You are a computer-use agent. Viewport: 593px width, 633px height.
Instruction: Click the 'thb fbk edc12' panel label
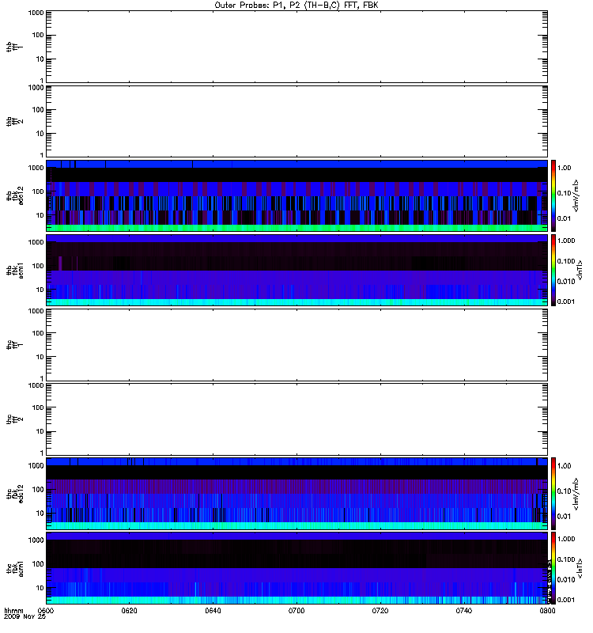coord(15,195)
